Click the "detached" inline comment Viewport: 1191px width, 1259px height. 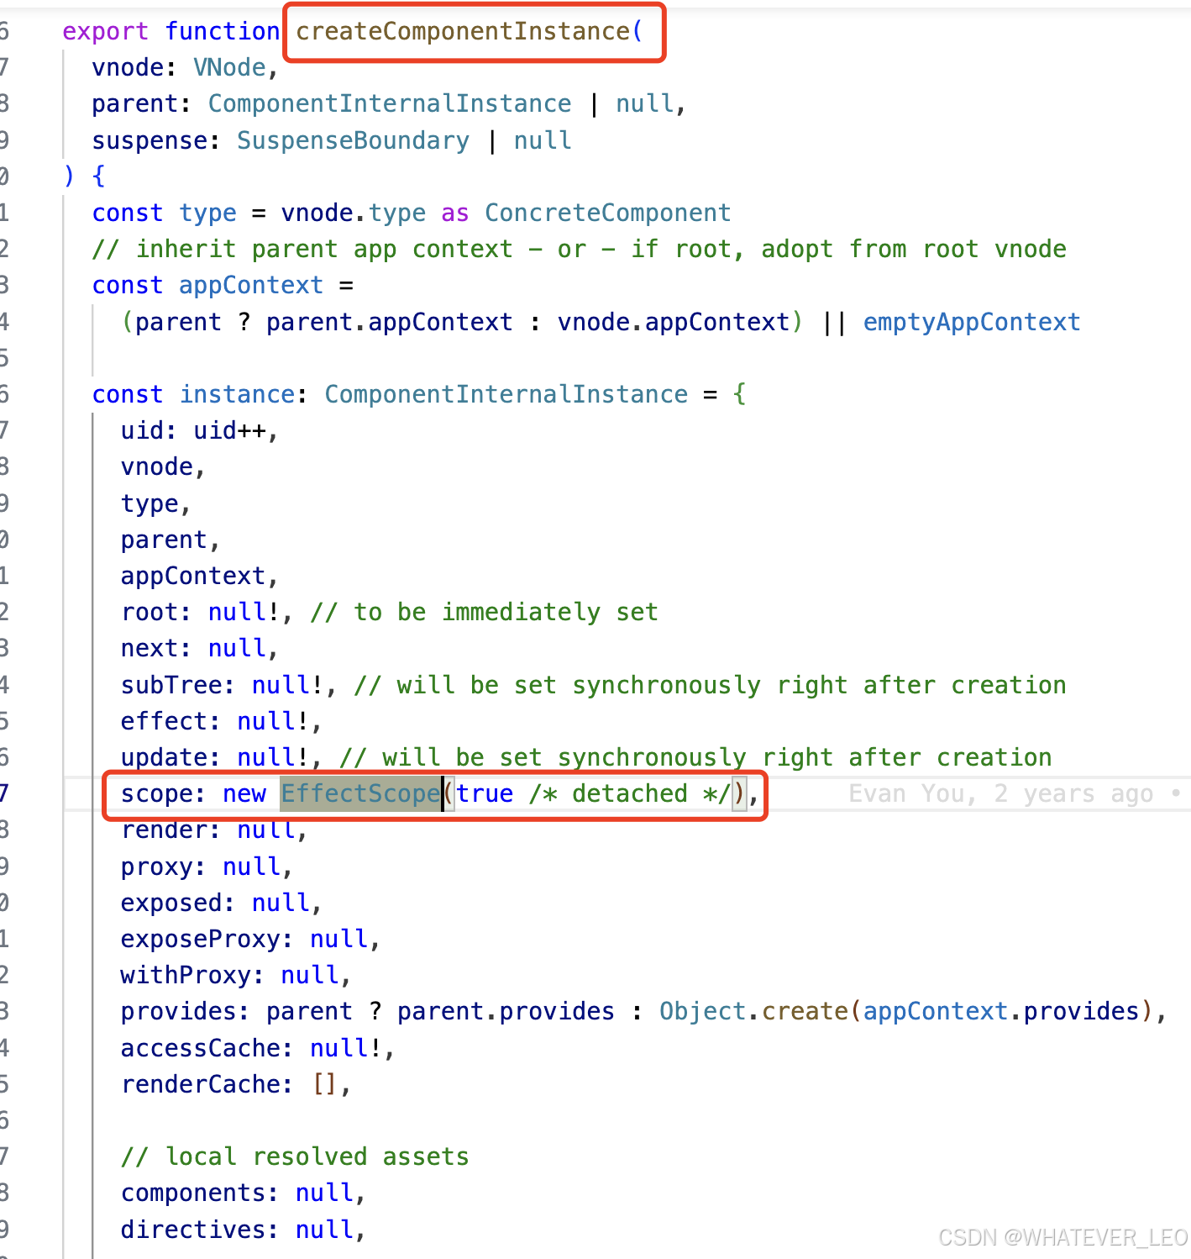[629, 794]
